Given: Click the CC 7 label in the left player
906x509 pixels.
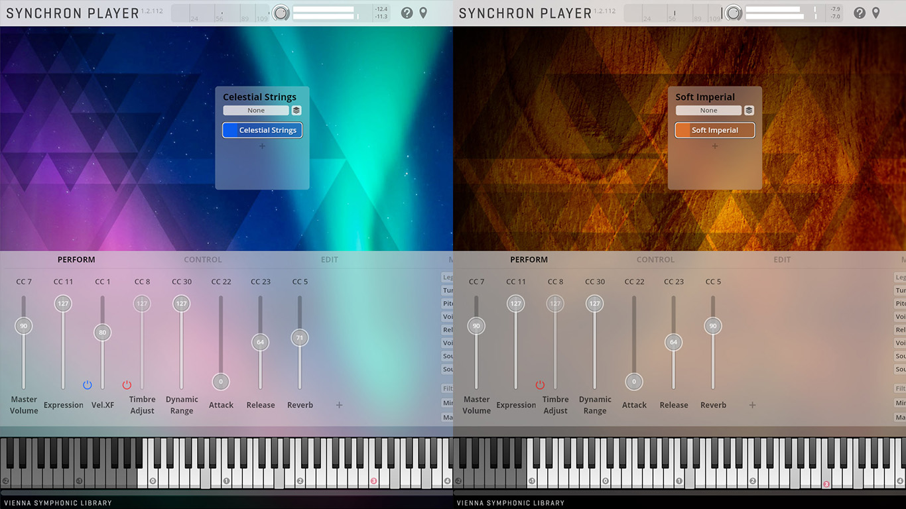Looking at the screenshot, I should tap(24, 282).
